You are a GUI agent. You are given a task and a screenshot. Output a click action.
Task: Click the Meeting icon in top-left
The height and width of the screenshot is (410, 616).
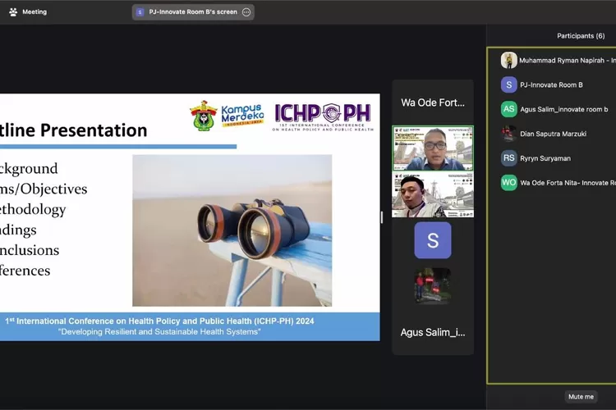[13, 11]
